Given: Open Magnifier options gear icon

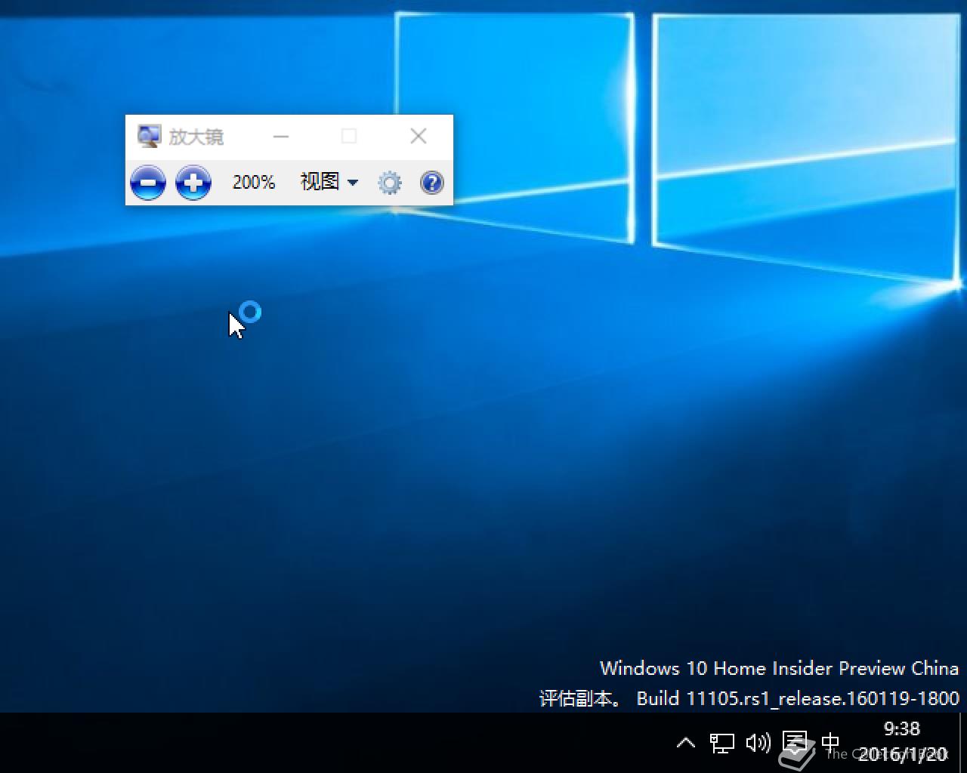Looking at the screenshot, I should click(390, 183).
